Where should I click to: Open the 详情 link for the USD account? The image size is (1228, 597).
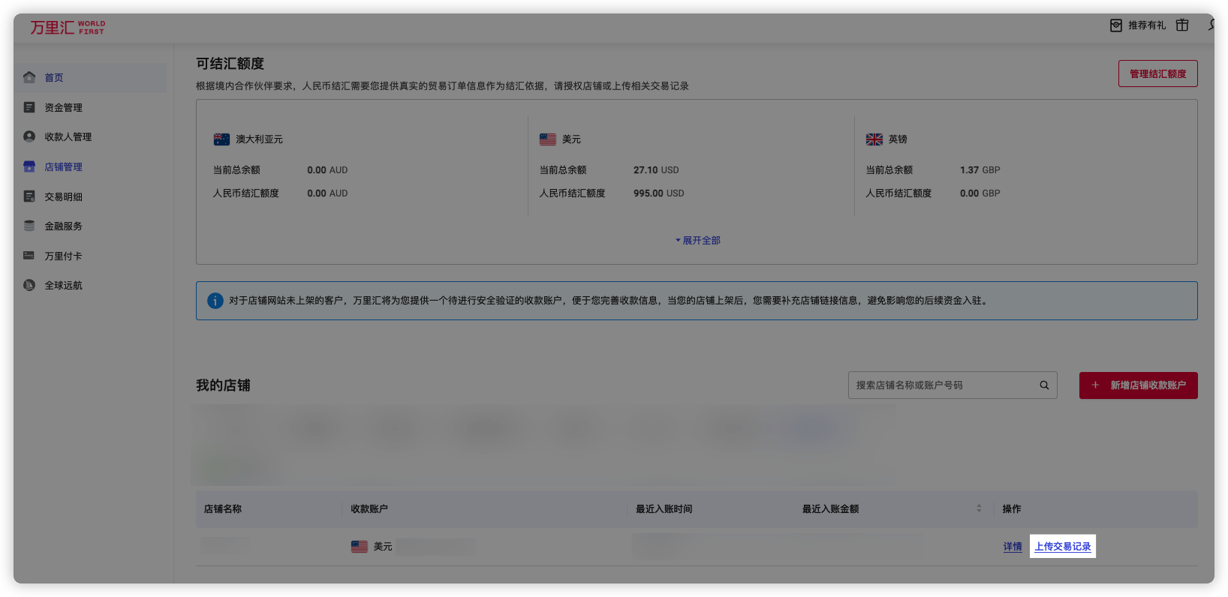point(1013,547)
